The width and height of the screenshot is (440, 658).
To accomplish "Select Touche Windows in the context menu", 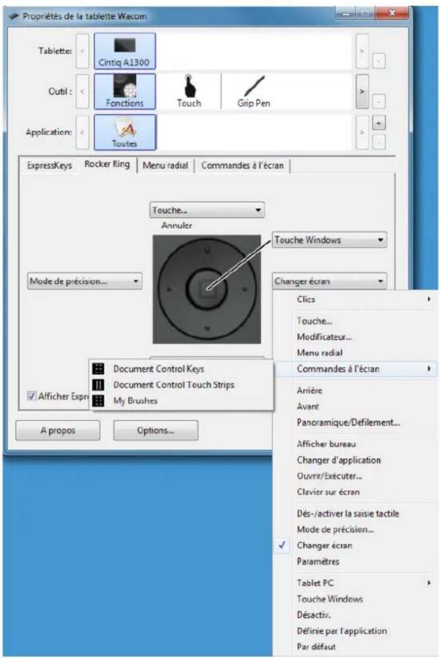I will pos(355,599).
